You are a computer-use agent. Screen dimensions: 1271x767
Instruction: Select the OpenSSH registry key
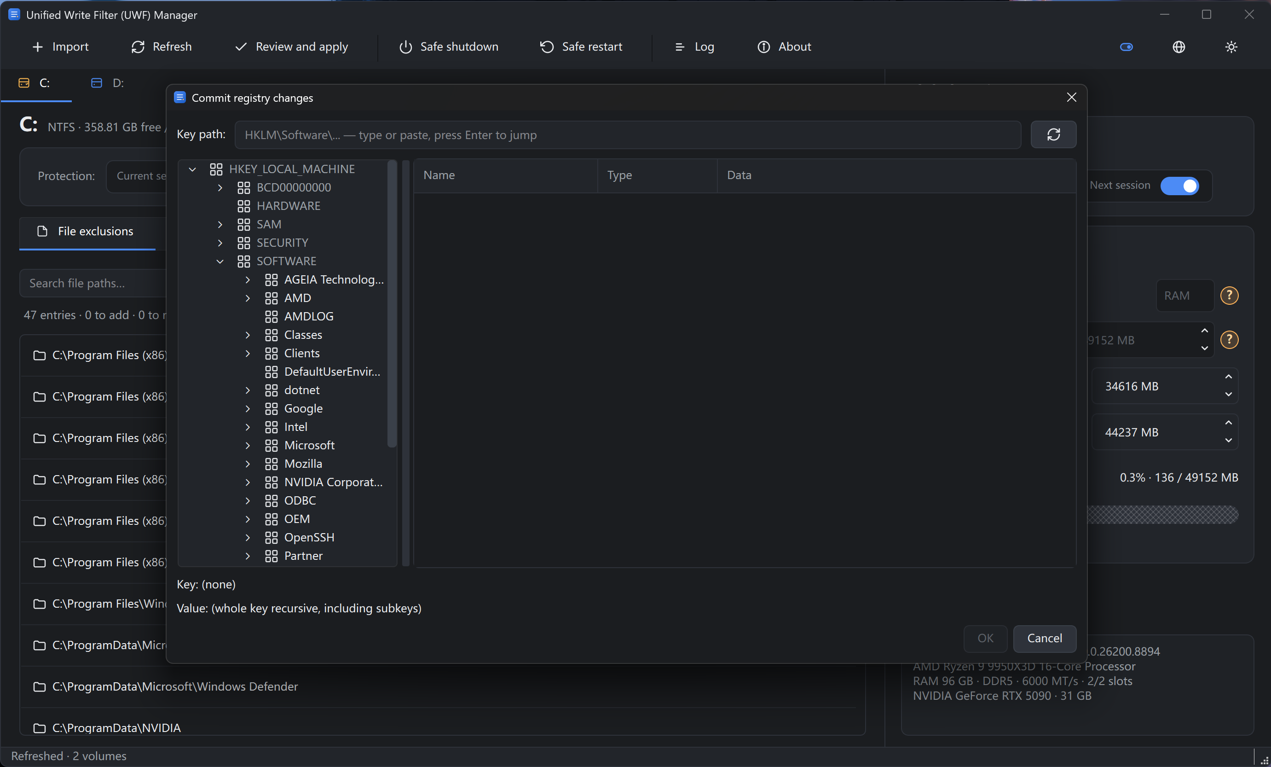click(309, 537)
